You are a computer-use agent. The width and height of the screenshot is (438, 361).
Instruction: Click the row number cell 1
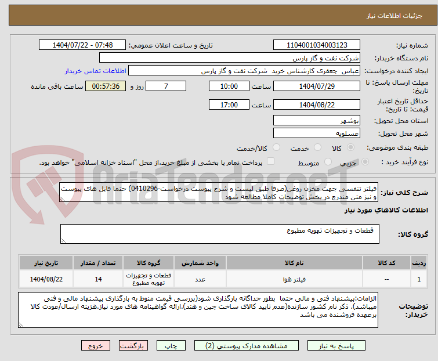click(x=419, y=279)
